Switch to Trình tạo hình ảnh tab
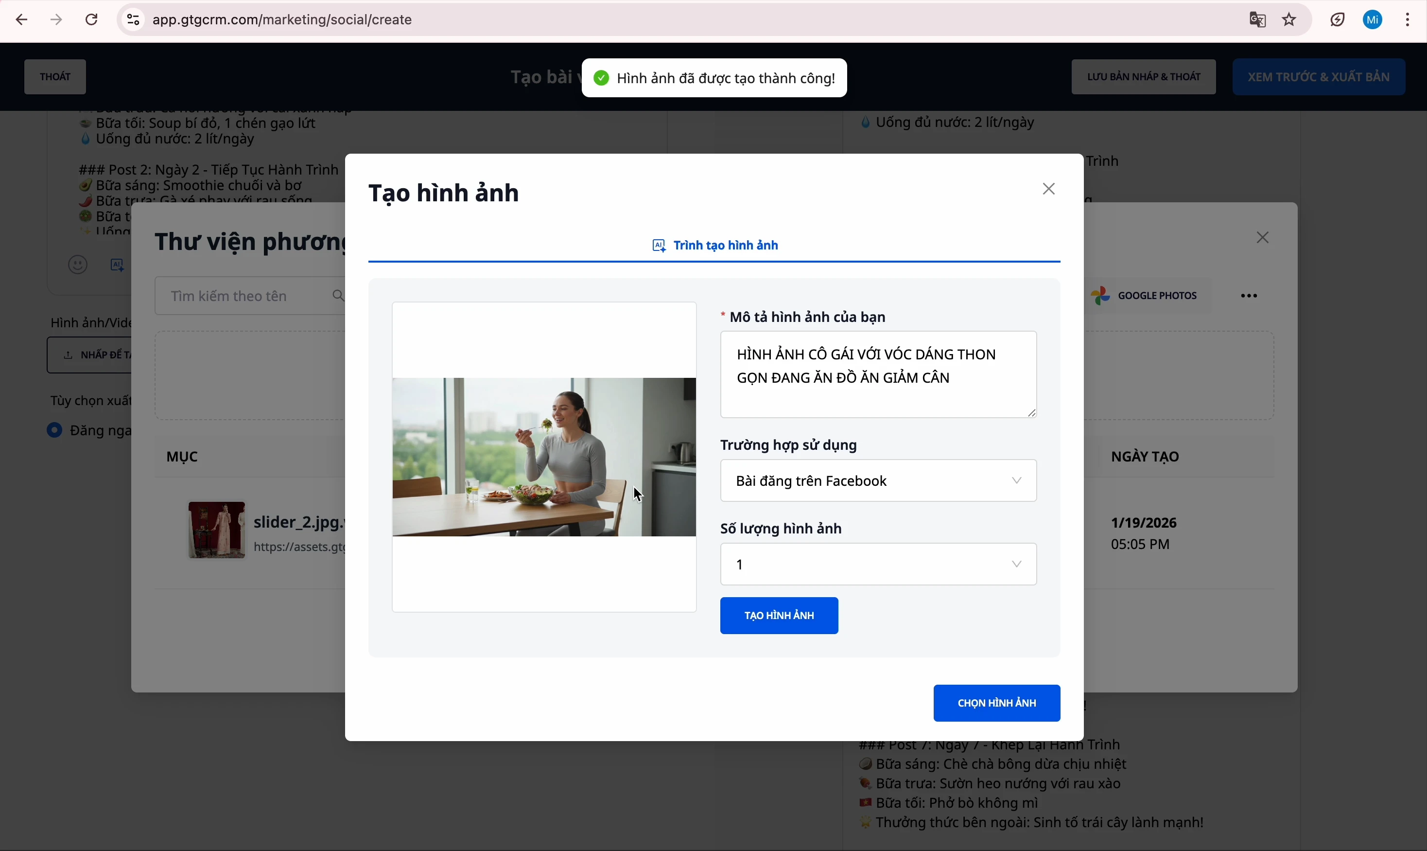 point(714,246)
